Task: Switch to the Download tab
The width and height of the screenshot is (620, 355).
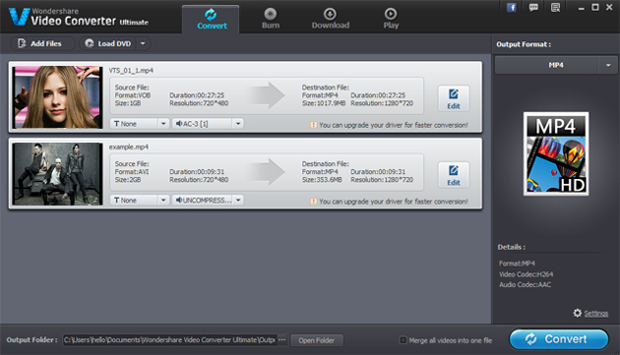Action: pyautogui.click(x=330, y=19)
